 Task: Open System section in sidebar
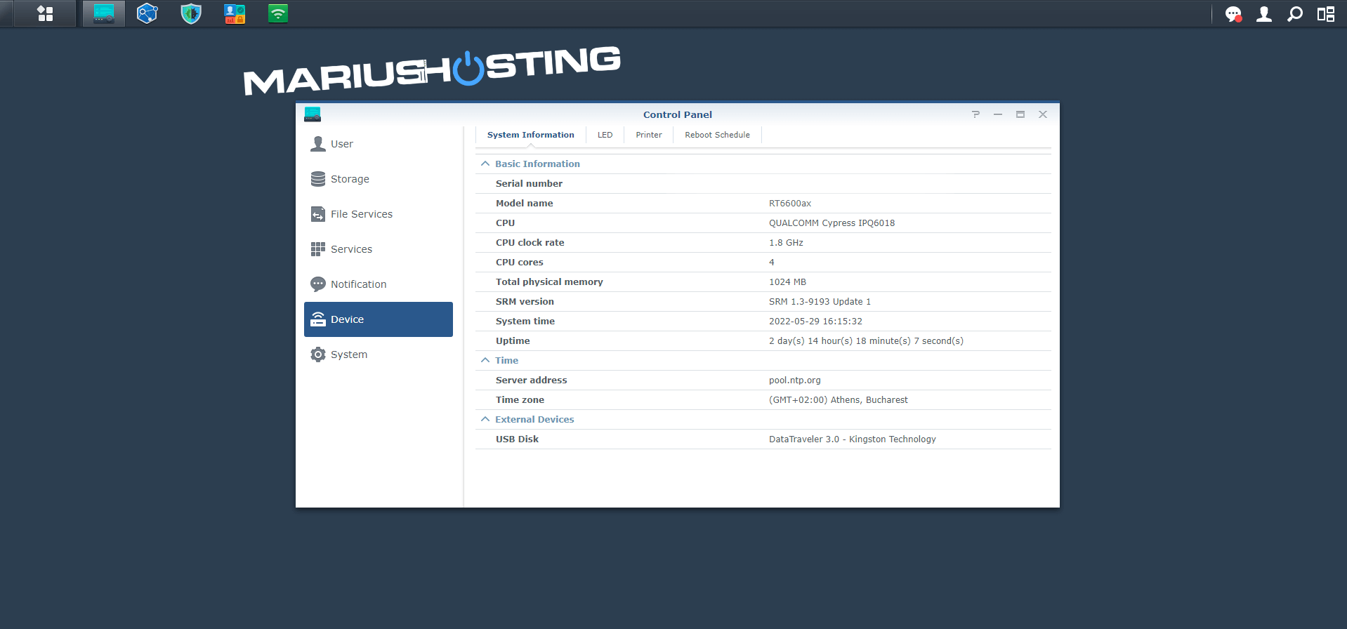click(x=379, y=355)
